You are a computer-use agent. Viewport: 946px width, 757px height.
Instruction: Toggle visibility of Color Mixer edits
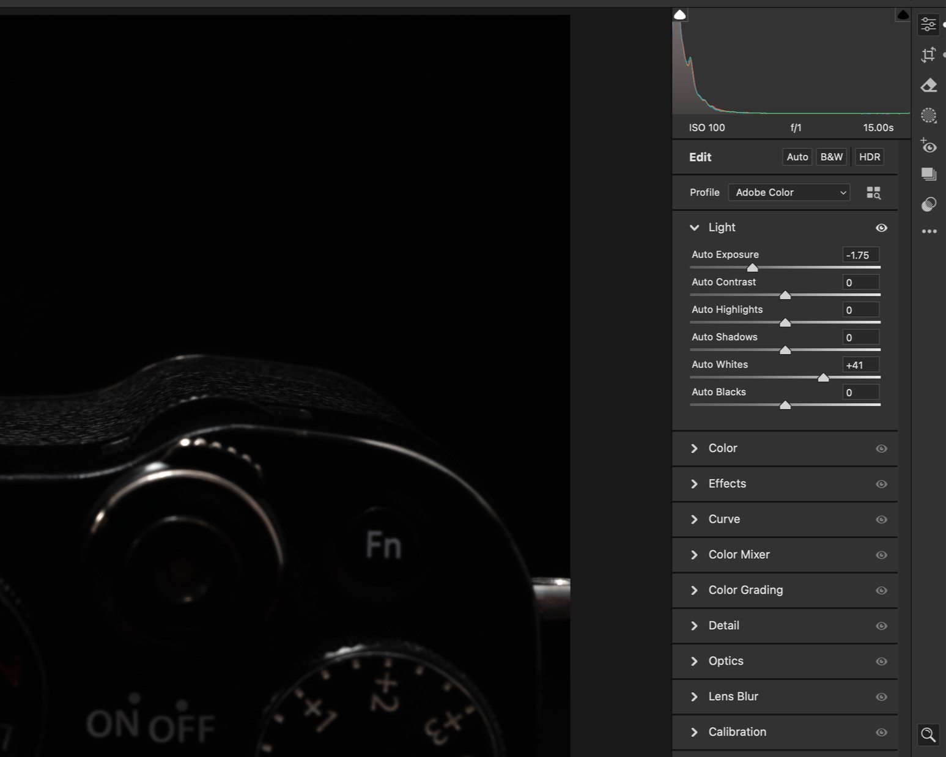(881, 555)
